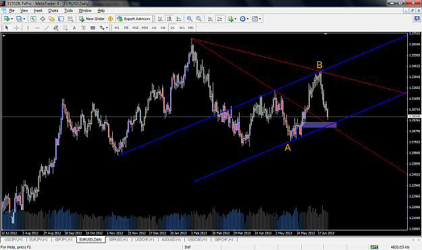Toggle the Navigator panel icon
The height and width of the screenshot is (250, 422).
pos(52,19)
